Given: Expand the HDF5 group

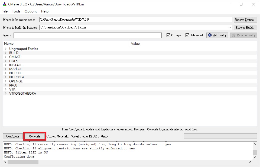Looking at the screenshot, I should (6, 61).
